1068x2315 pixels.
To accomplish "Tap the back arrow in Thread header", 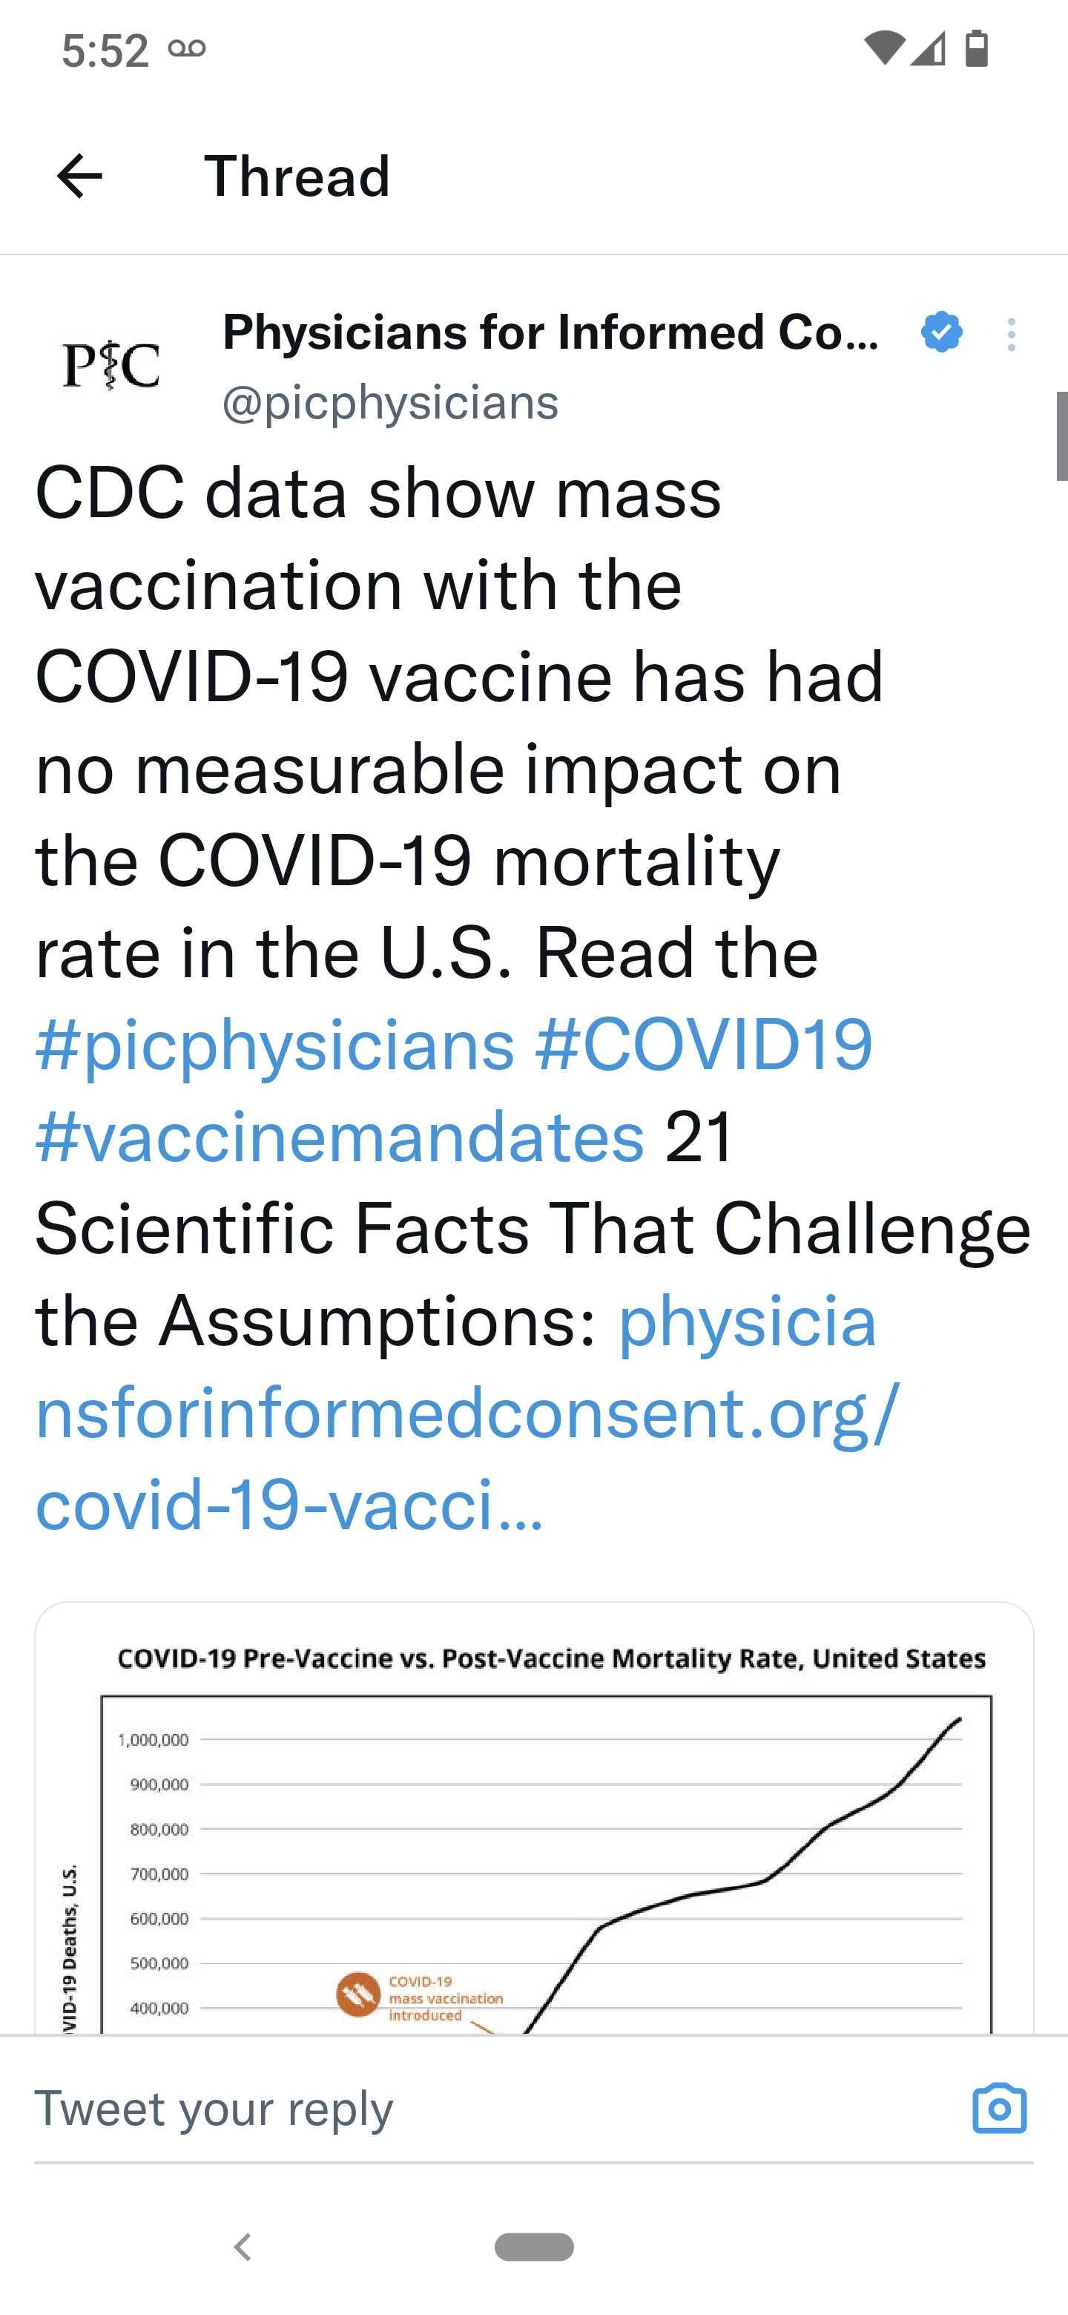I will (79, 175).
